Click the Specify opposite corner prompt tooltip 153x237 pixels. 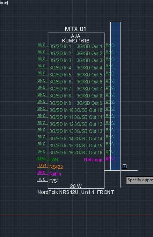[x=140, y=180]
